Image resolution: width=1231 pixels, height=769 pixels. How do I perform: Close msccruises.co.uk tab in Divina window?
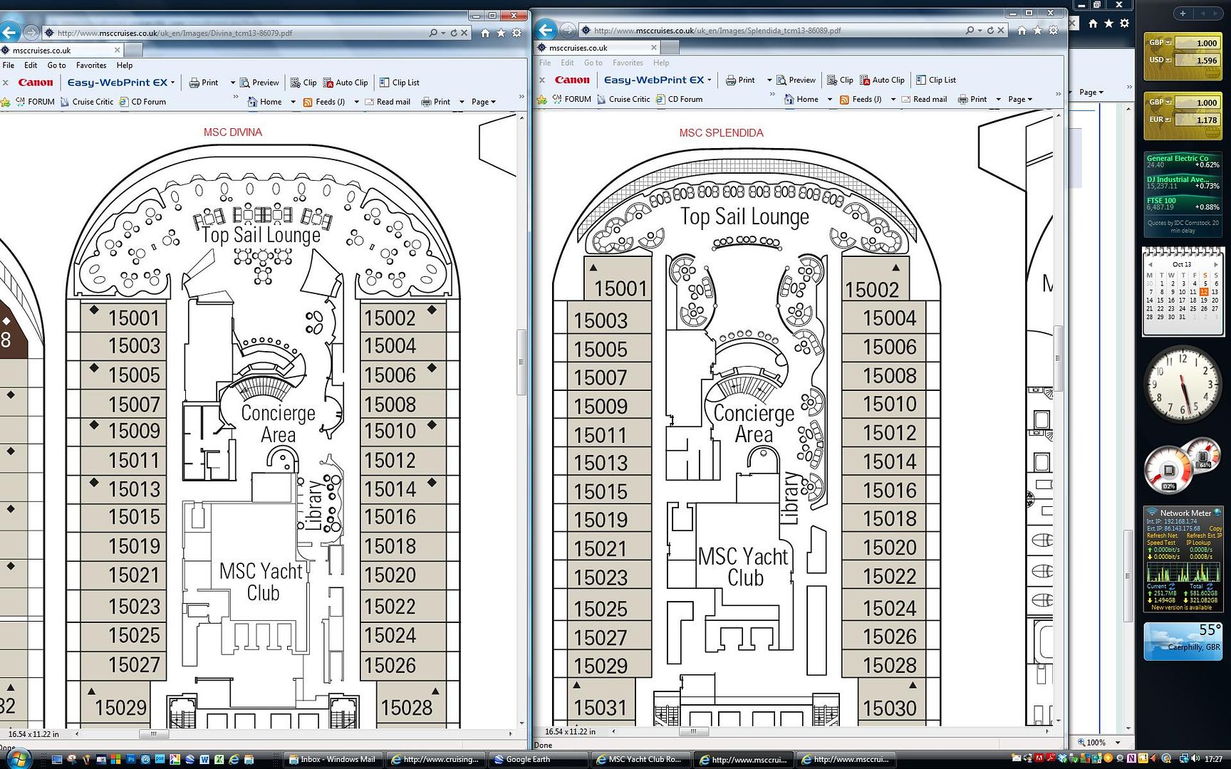[117, 51]
